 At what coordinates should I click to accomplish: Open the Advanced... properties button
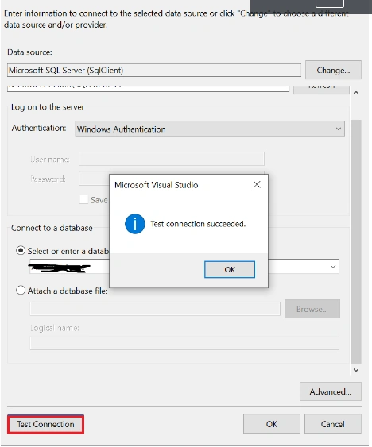tap(331, 391)
